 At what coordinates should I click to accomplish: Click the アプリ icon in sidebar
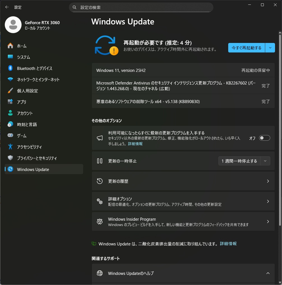[10, 102]
